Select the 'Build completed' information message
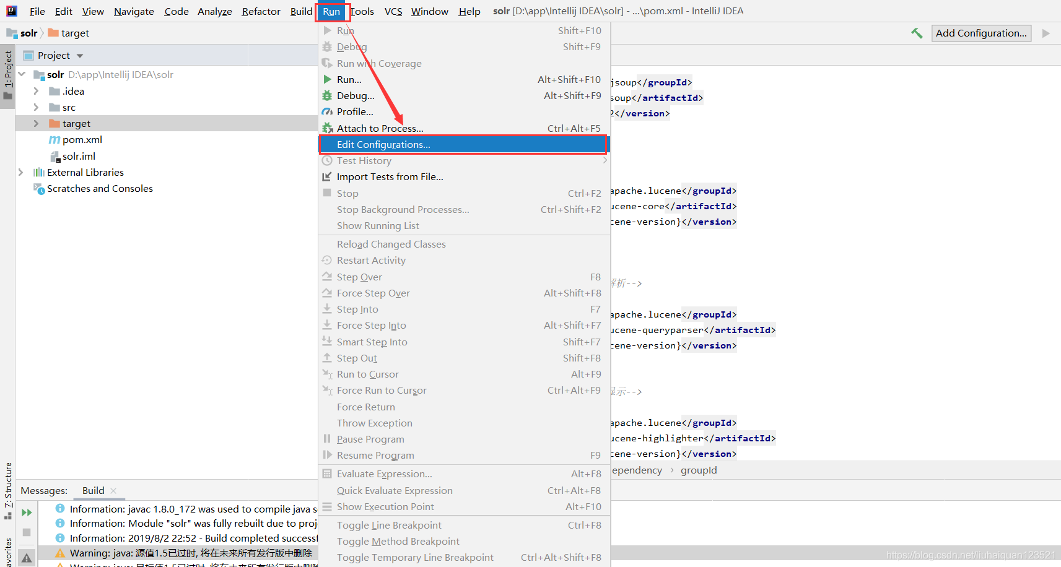 point(193,538)
